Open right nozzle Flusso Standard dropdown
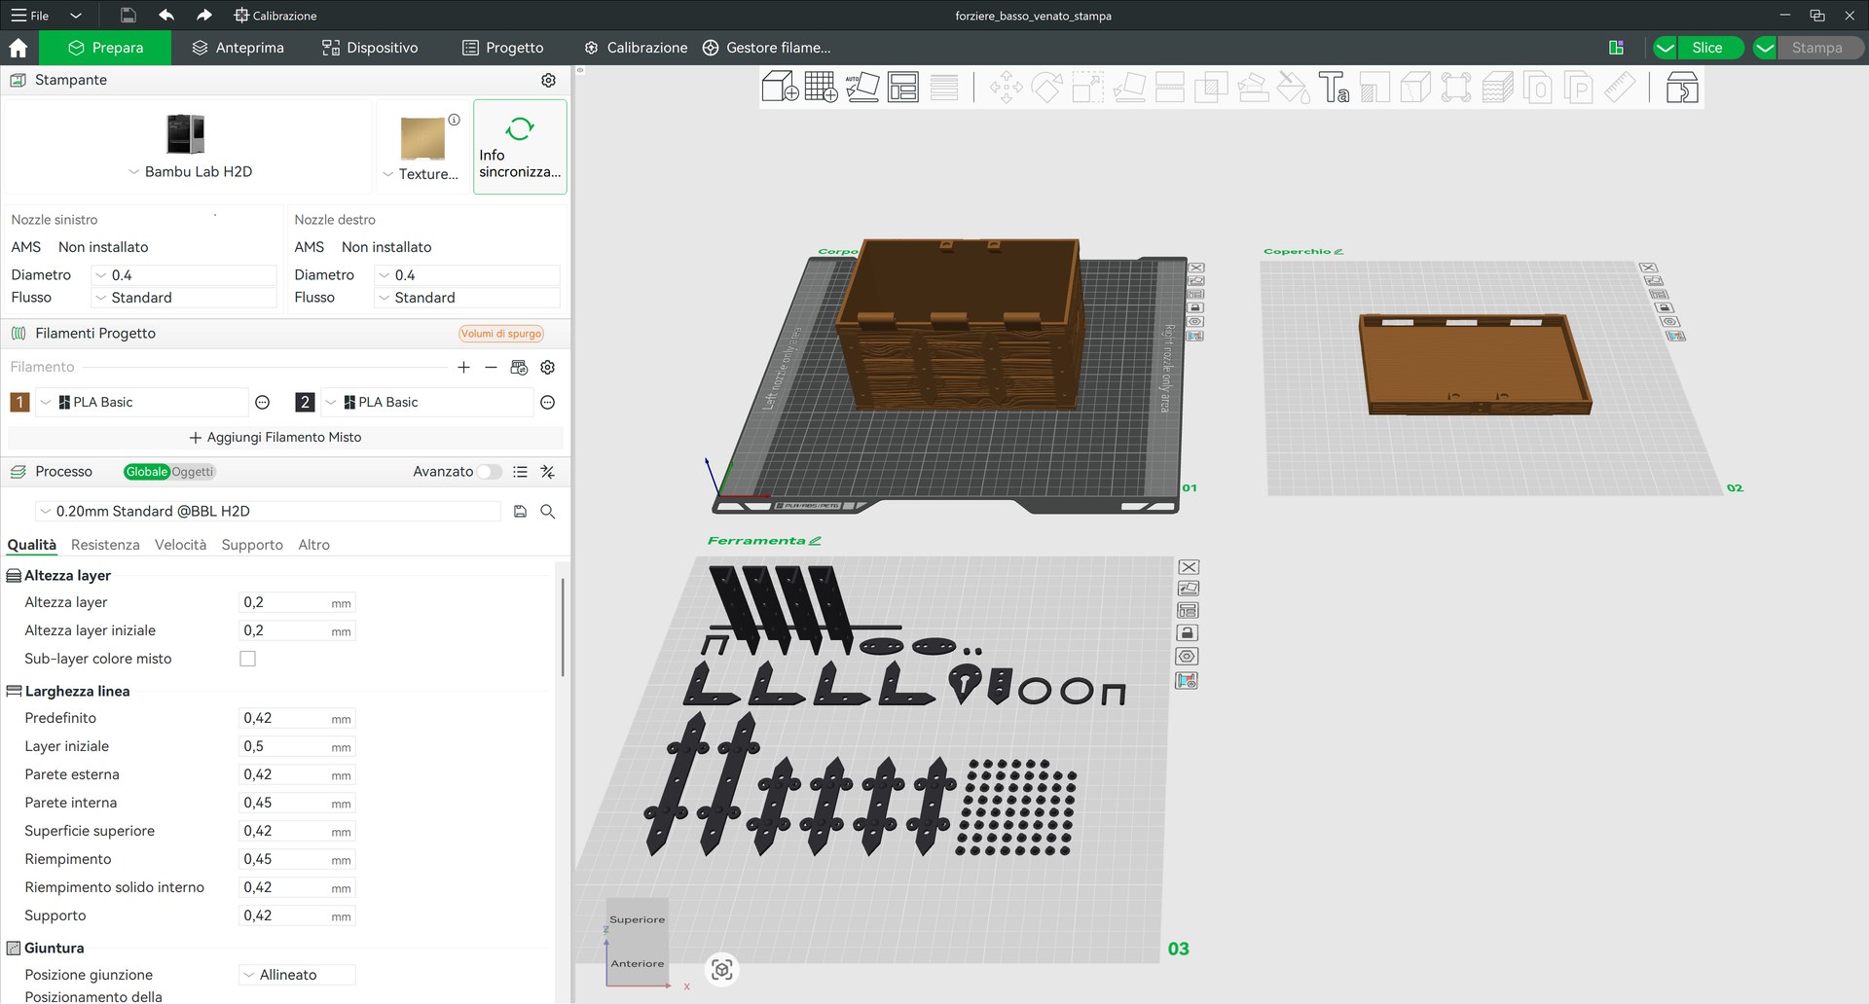This screenshot has width=1869, height=1004. pos(467,298)
